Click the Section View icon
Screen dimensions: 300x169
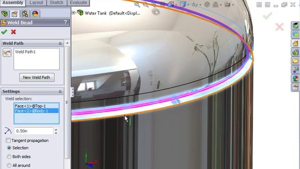pos(171,4)
